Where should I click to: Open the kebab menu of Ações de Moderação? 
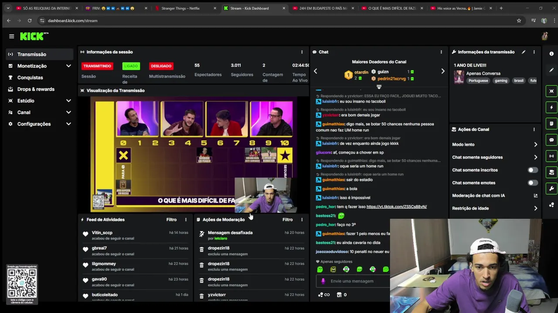[x=302, y=220]
